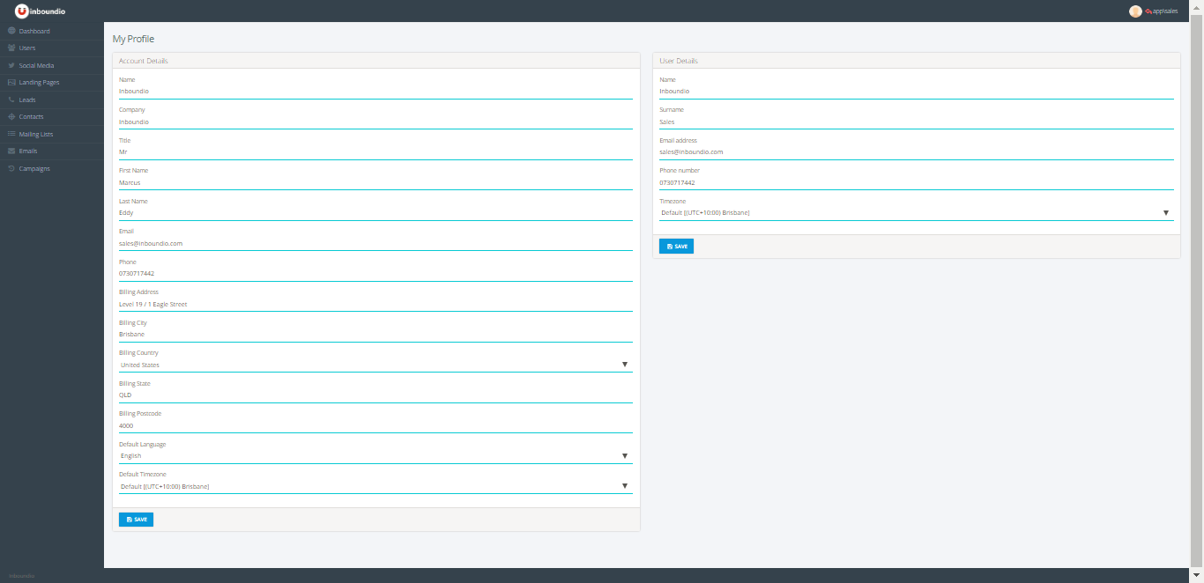Click the First Name field Marcus

tap(375, 183)
